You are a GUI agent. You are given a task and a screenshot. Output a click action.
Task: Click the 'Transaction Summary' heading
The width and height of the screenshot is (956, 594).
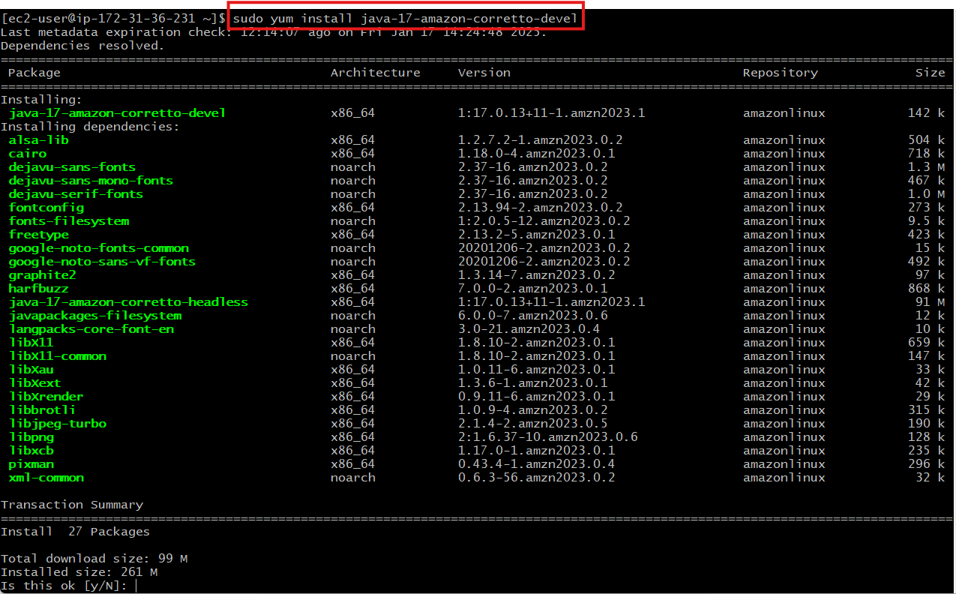tap(72, 505)
